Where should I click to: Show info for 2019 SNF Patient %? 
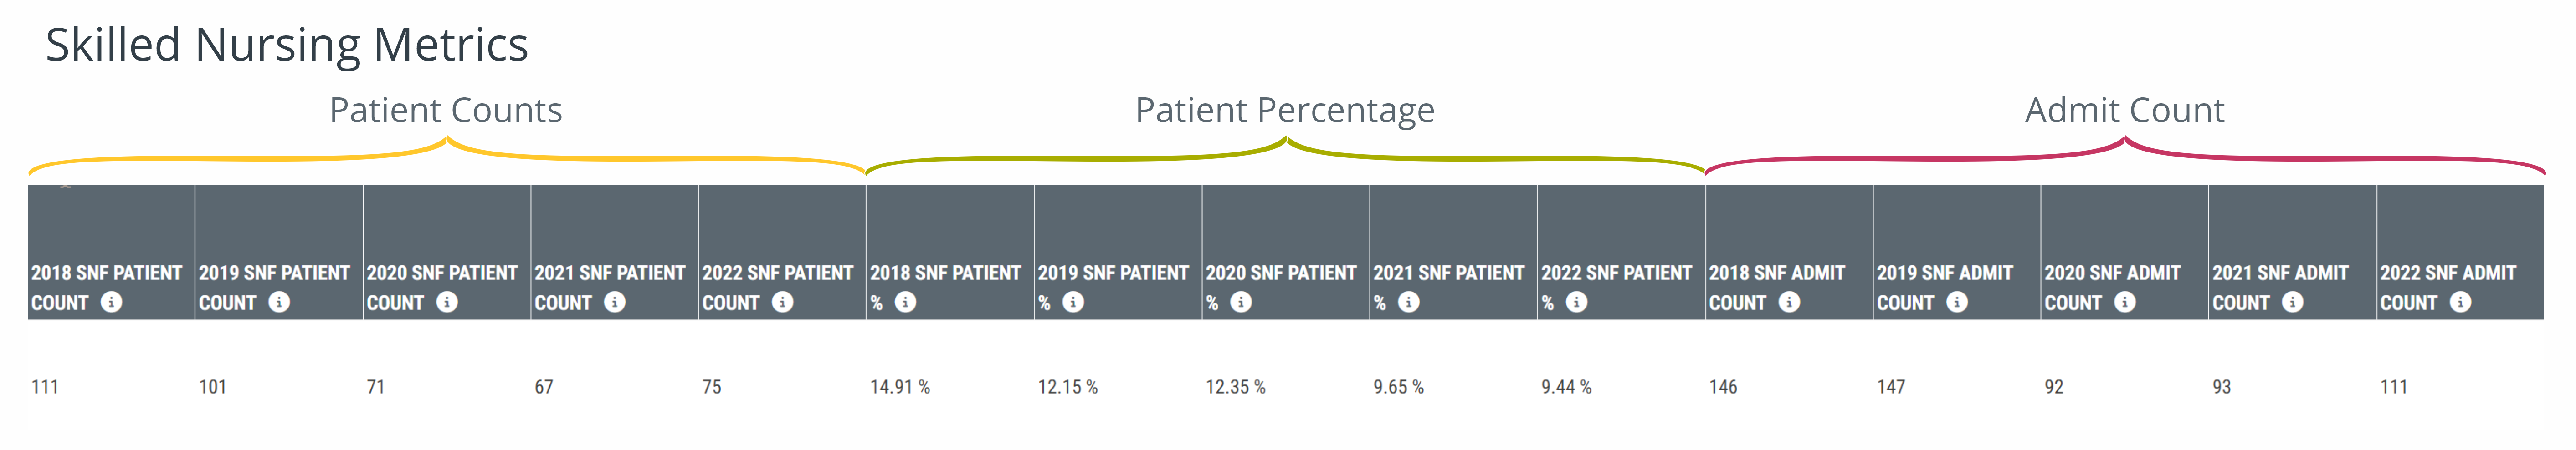(x=1073, y=301)
